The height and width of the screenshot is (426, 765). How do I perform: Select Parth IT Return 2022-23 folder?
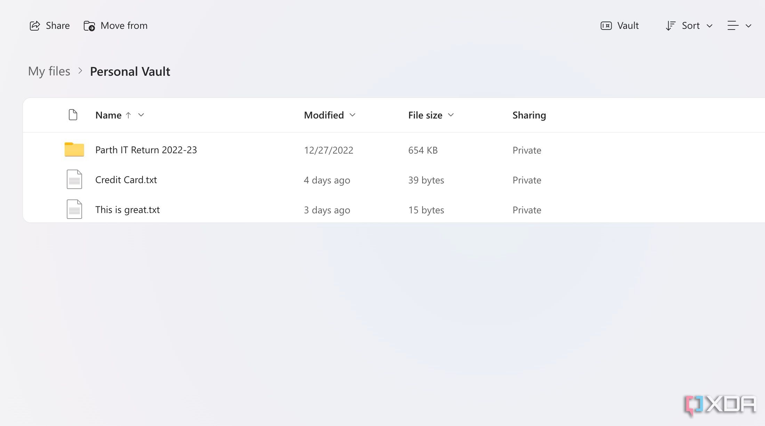click(x=146, y=149)
